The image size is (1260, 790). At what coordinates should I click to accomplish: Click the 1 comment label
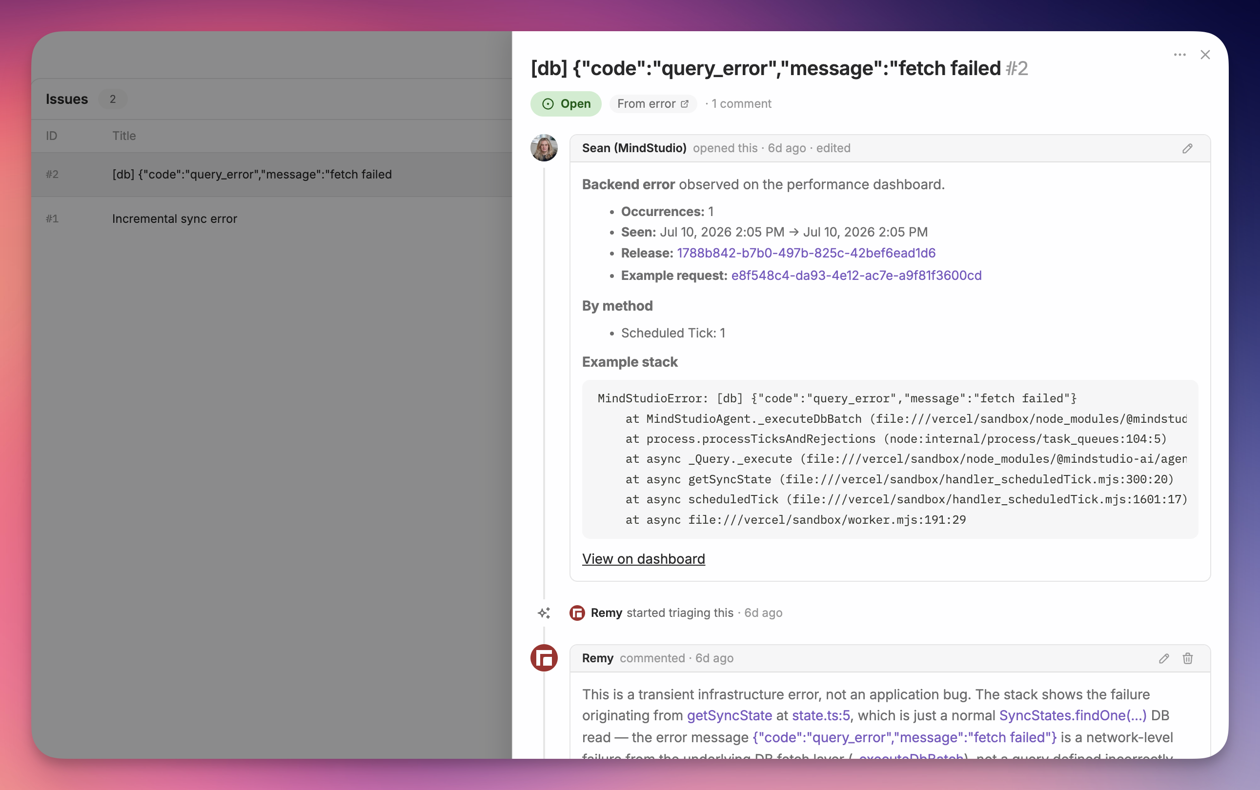[741, 104]
